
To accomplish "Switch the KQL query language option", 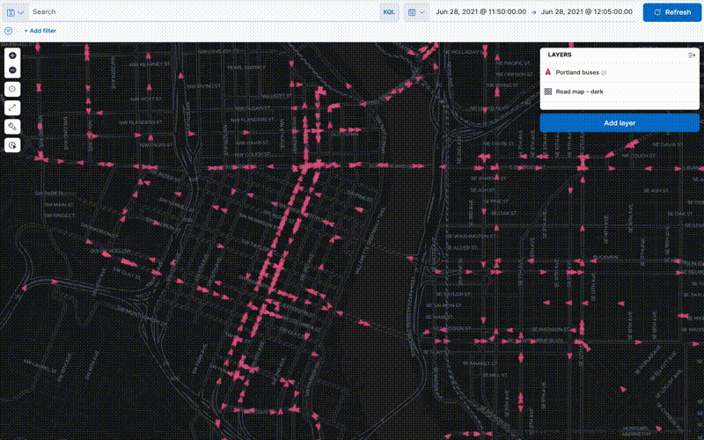I will 388,12.
